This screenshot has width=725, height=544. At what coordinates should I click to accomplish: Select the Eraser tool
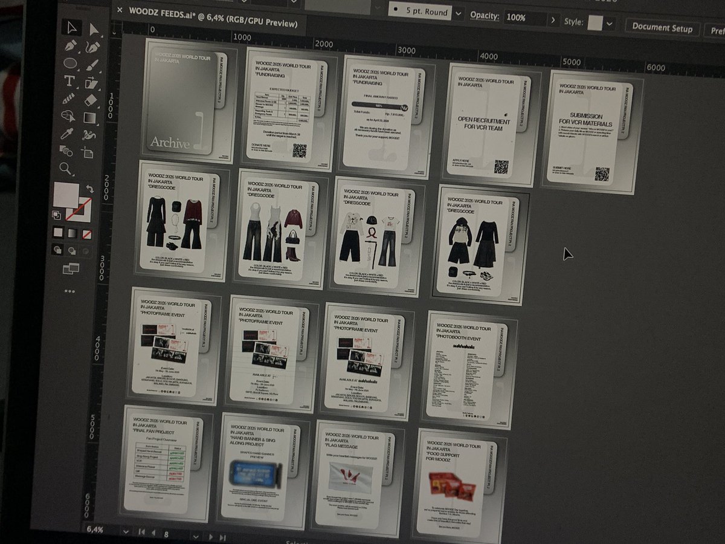point(91,100)
